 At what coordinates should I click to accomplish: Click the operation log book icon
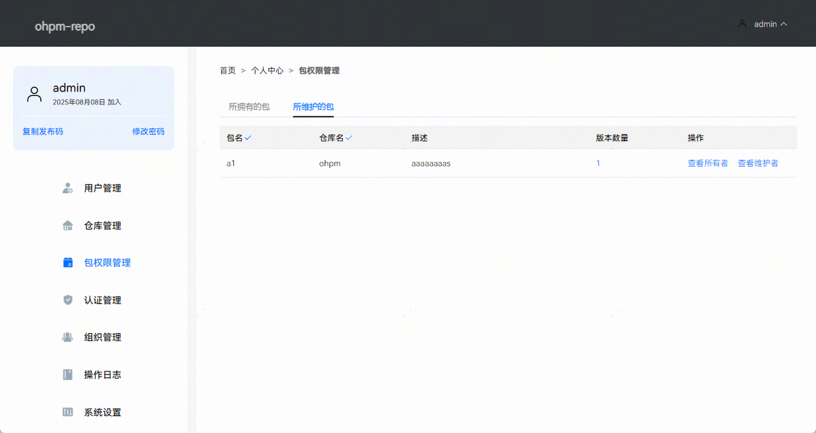click(x=67, y=375)
